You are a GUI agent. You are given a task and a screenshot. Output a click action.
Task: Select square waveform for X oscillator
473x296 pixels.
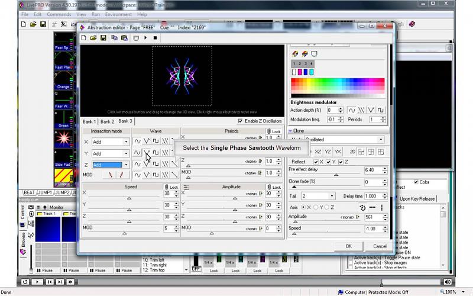click(x=155, y=141)
